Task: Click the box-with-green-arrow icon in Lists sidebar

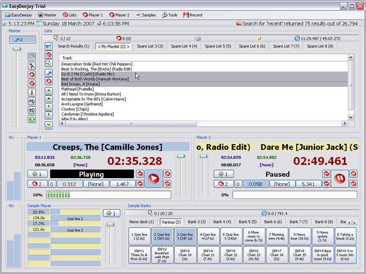Action: click(48, 63)
